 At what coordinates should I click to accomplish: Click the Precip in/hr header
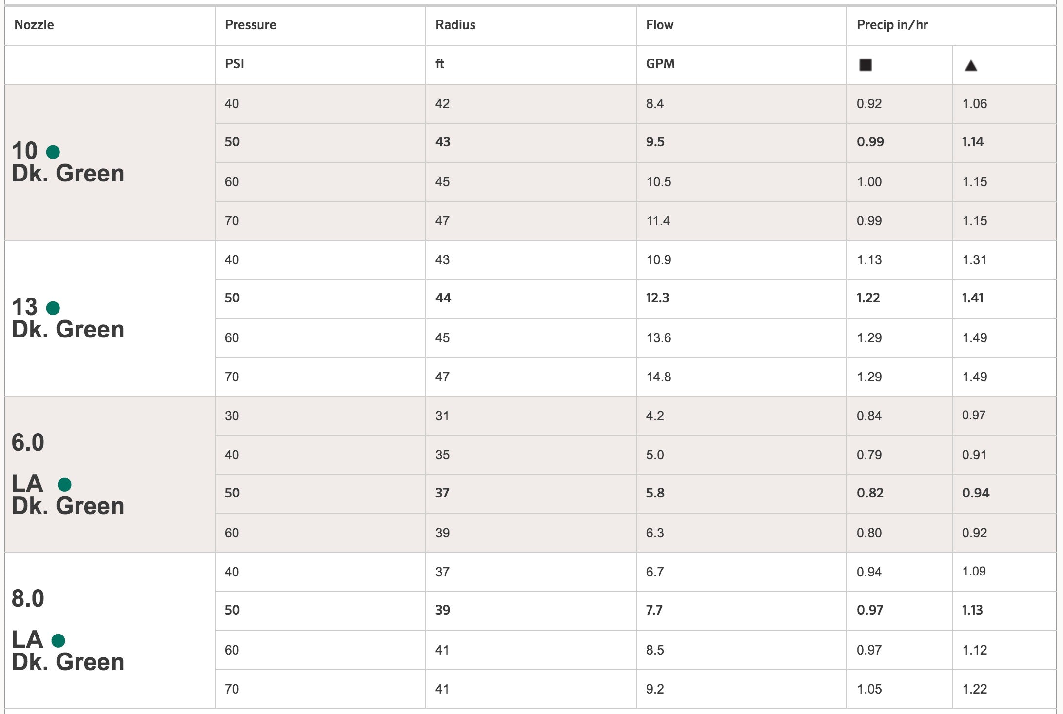(892, 25)
